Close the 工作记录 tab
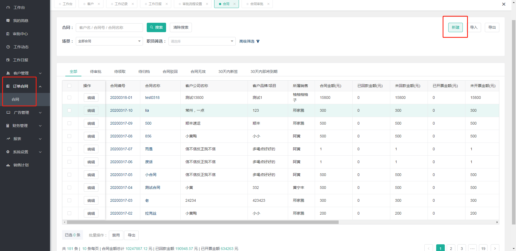This screenshot has height=251, width=516. [x=133, y=4]
